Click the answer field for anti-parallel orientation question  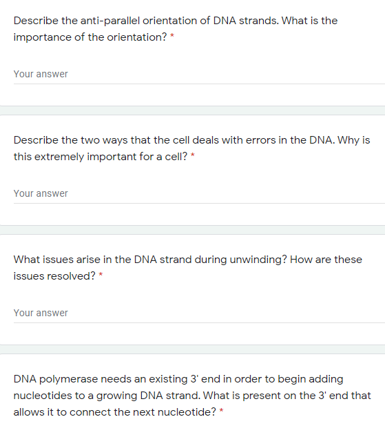coord(199,74)
